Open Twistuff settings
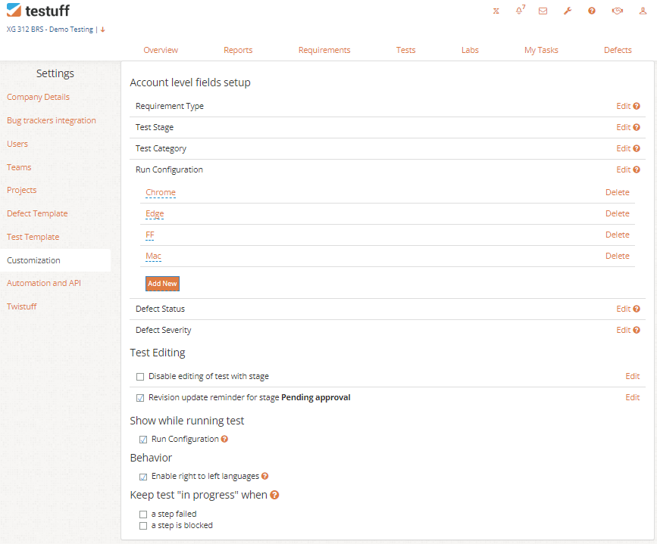 coord(21,306)
